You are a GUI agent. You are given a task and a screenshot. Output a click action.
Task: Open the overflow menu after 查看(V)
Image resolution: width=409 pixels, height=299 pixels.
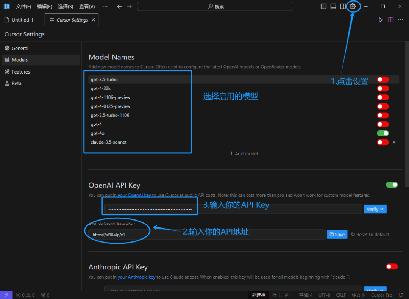(x=105, y=6)
